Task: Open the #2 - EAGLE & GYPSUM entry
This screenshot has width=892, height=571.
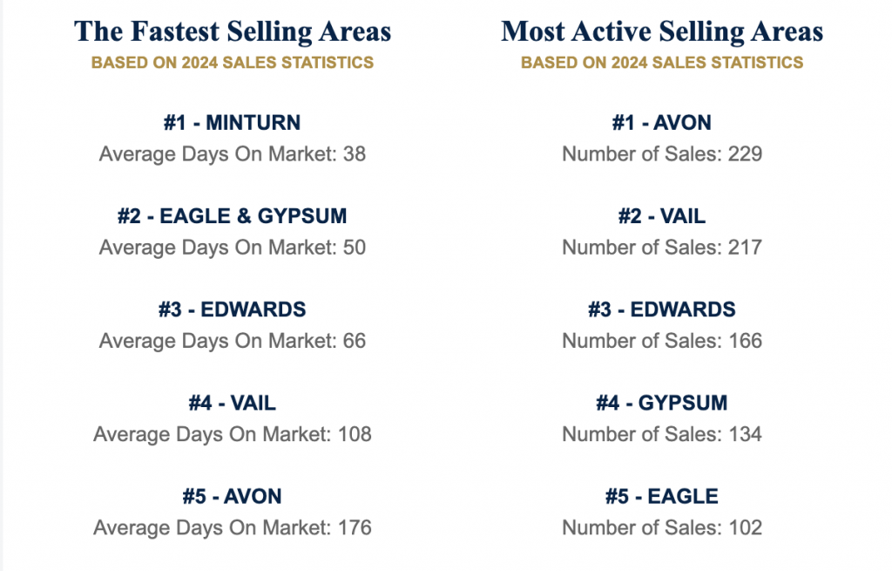Action: 232,216
